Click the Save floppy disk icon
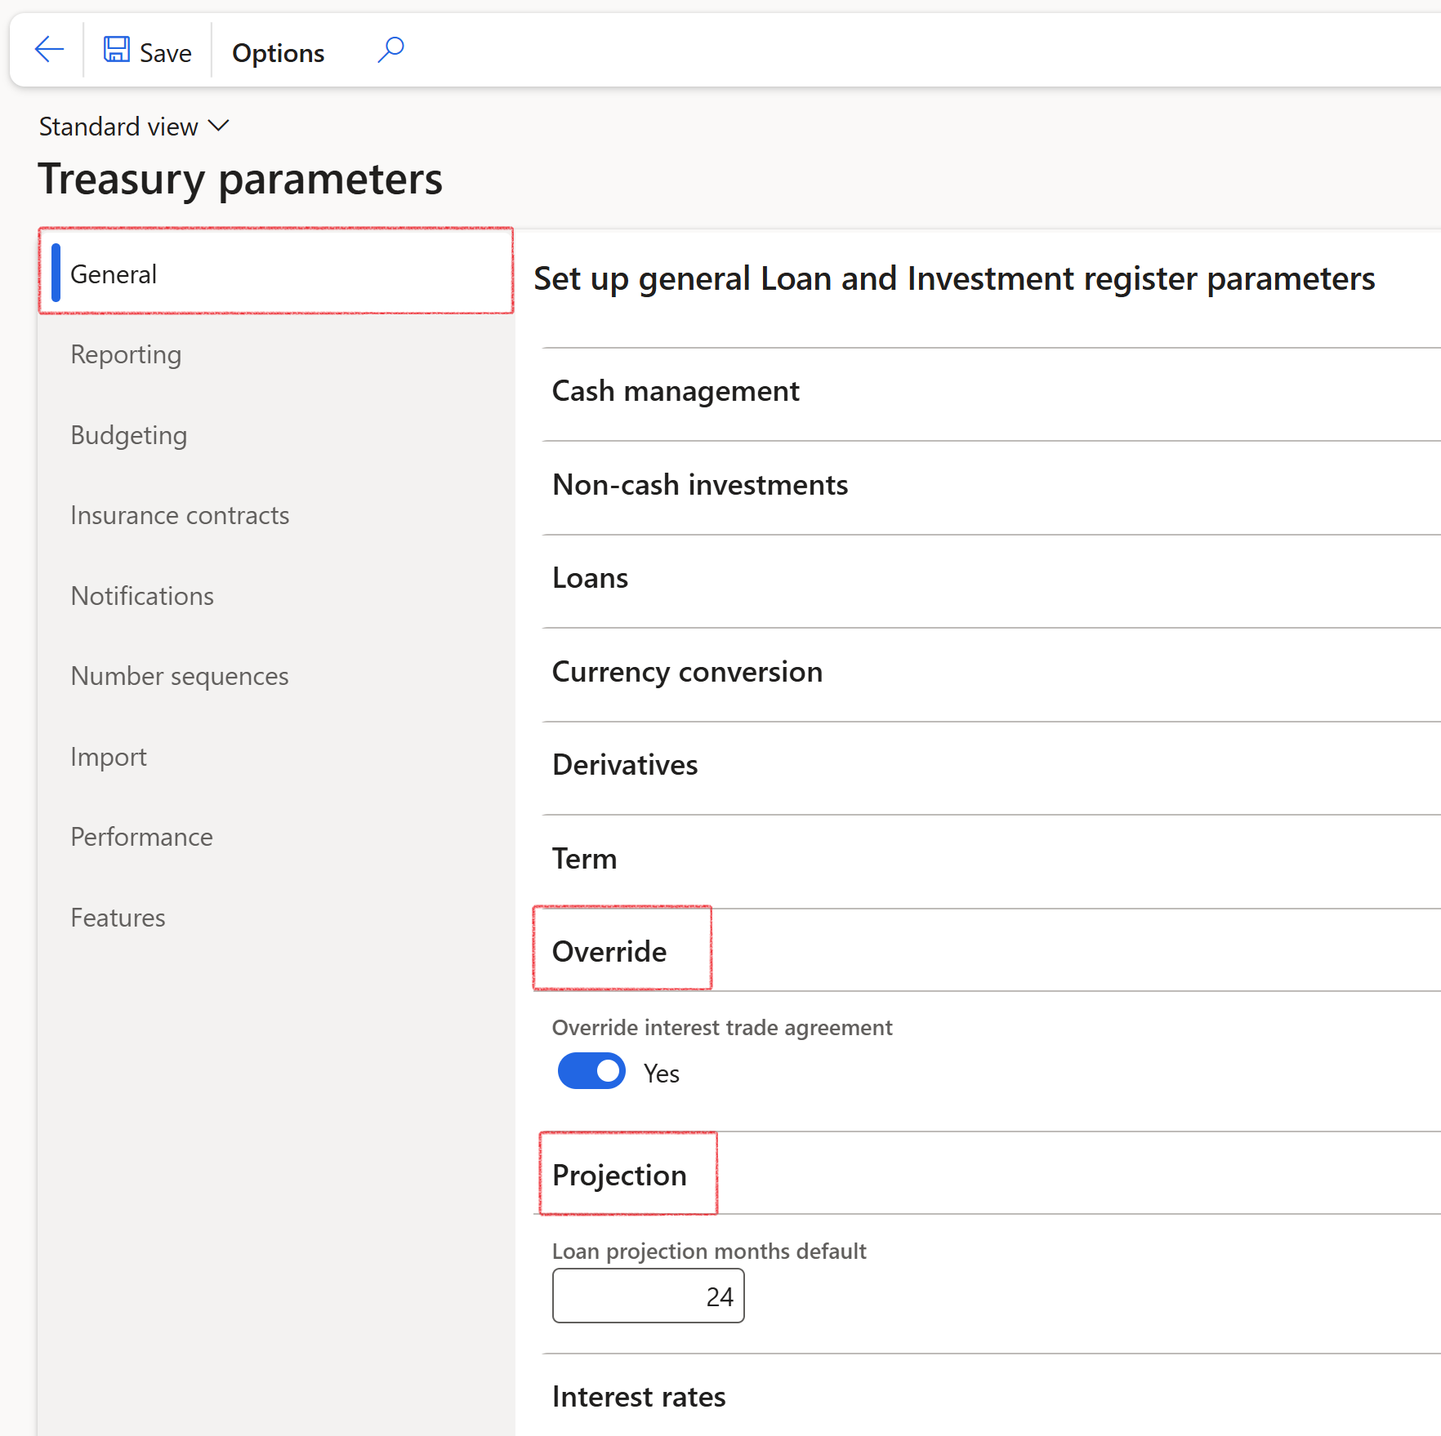This screenshot has width=1441, height=1436. tap(117, 50)
